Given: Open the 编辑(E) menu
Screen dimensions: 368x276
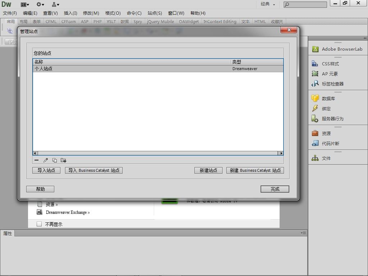Looking at the screenshot, I should [30, 13].
